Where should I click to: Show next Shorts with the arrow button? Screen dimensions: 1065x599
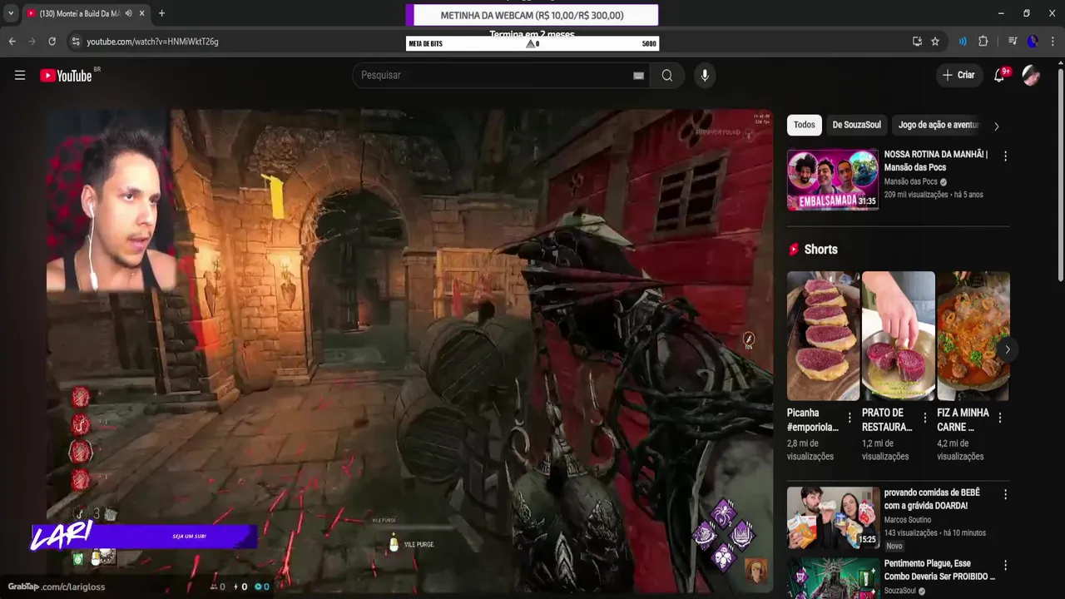point(1007,349)
